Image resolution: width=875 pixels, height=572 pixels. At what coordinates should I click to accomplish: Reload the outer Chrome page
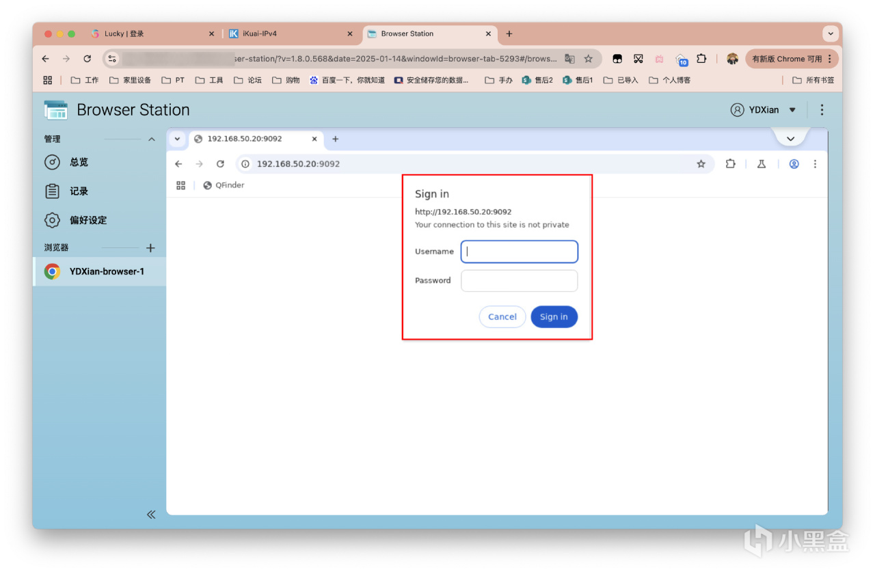pos(87,59)
